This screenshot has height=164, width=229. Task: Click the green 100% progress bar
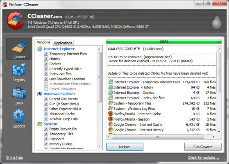point(164,42)
